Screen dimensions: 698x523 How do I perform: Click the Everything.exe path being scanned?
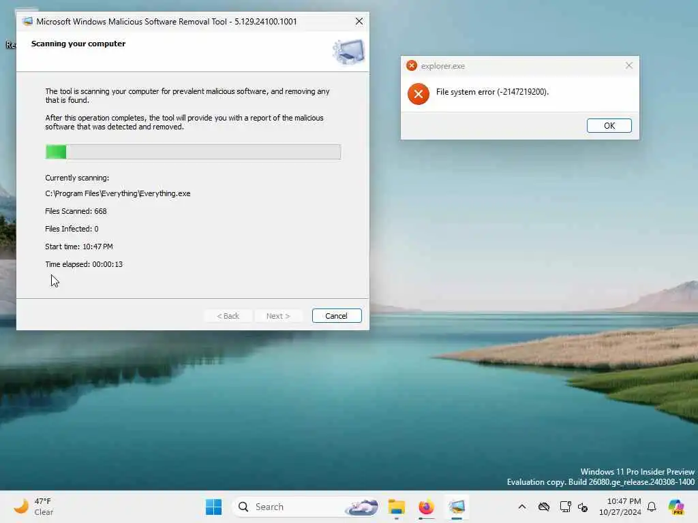tap(118, 193)
